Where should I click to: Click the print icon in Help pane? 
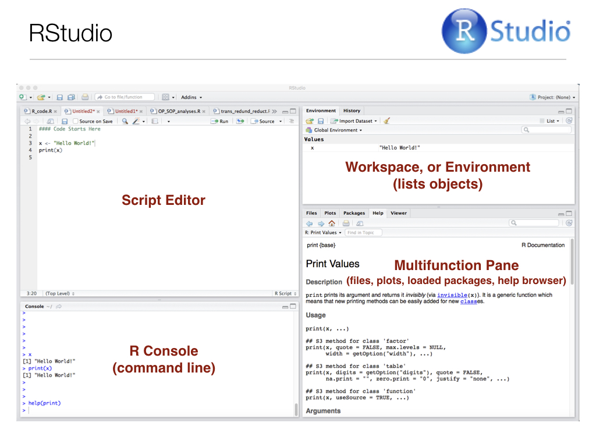346,223
